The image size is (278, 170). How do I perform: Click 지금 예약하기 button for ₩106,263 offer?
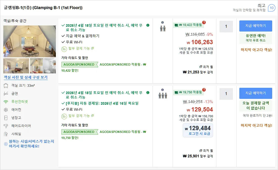[x=256, y=26]
